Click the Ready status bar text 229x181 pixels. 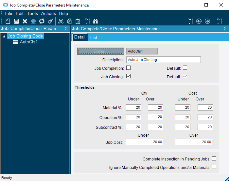(7, 178)
